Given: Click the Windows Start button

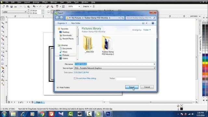Looking at the screenshot, I should (x=4, y=114).
